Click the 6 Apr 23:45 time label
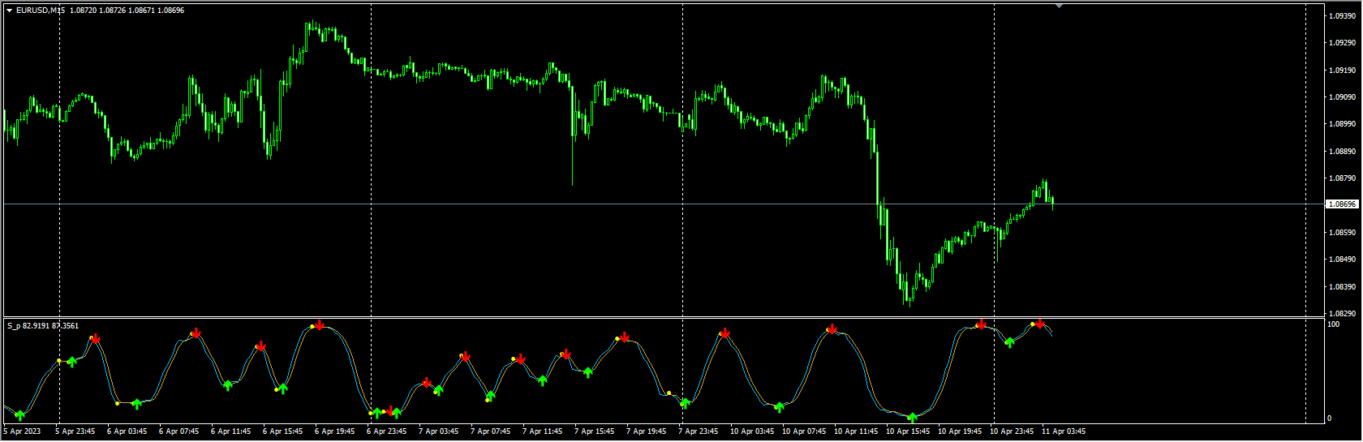This screenshot has width=1363, height=442. 386,431
